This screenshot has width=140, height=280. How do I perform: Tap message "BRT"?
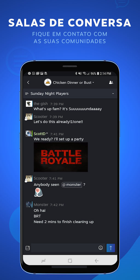pos(37,216)
